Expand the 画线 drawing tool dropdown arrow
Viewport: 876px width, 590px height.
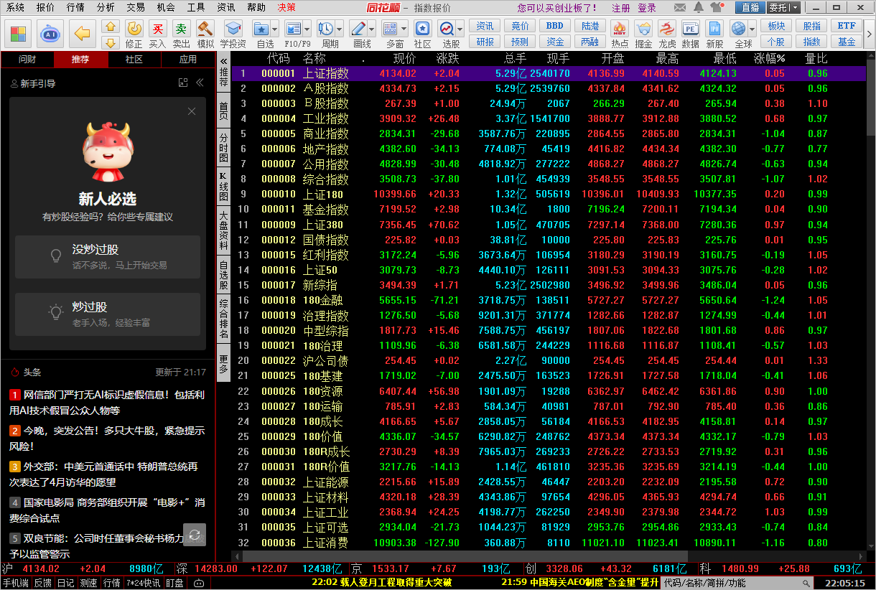click(x=371, y=29)
